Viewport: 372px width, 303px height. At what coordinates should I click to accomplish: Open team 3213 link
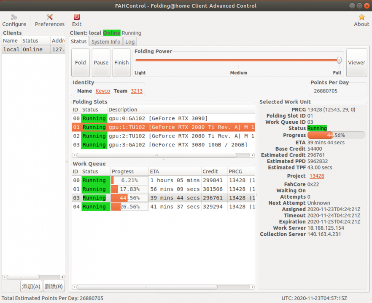pos(137,91)
